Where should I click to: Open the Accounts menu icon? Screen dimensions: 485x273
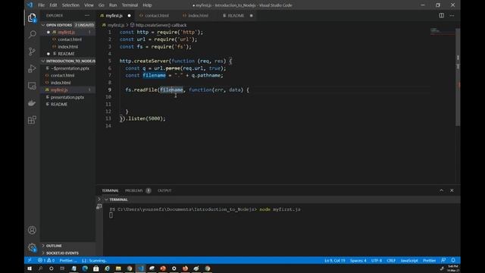point(32,230)
